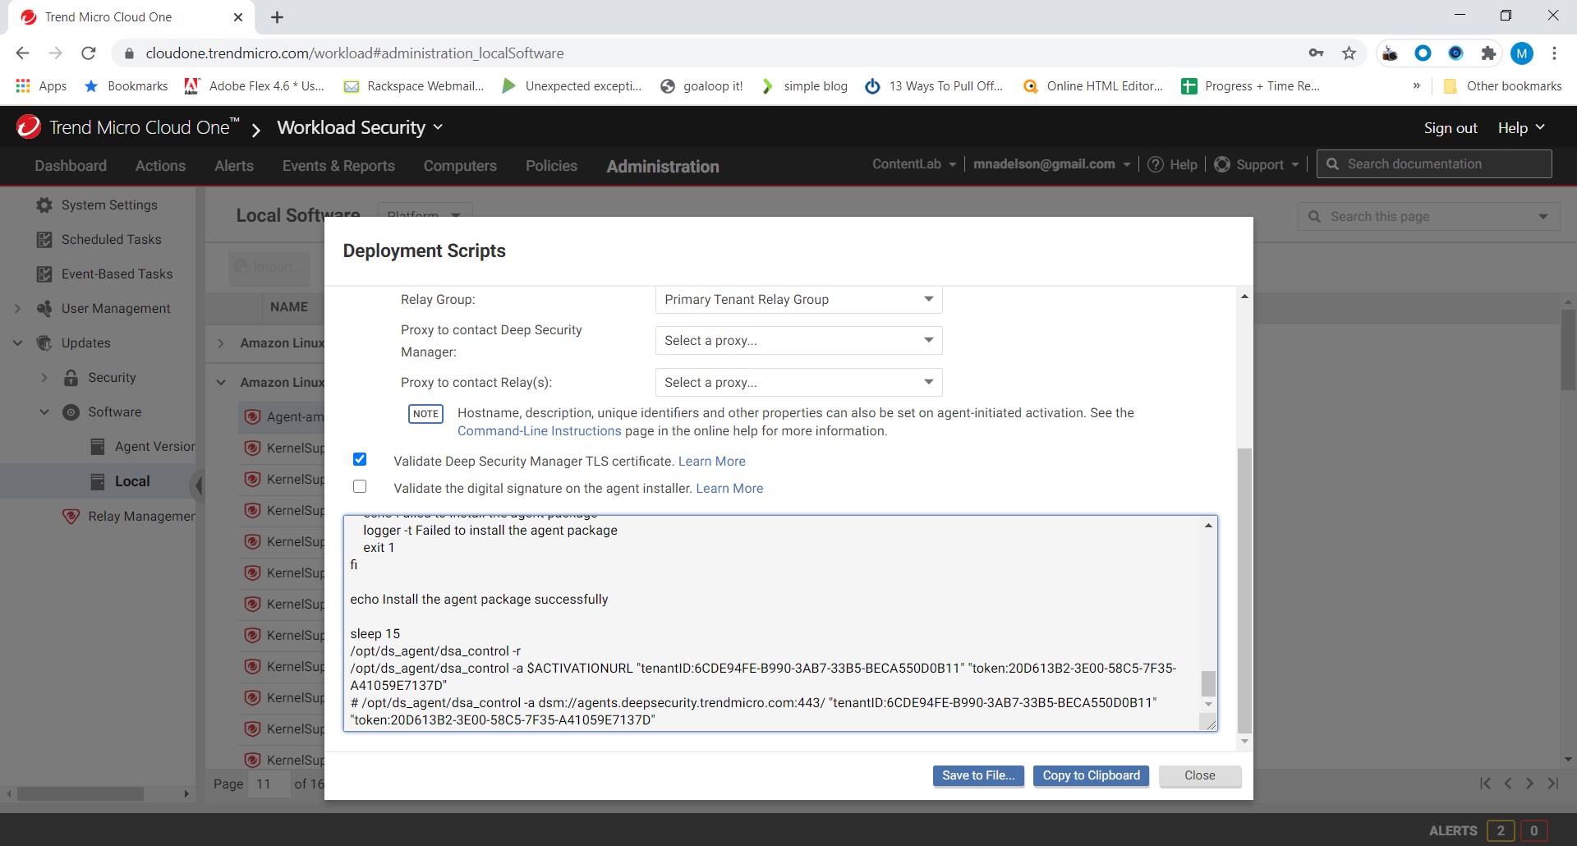Open the top-right Help dropdown
Viewport: 1577px width, 846px height.
pyautogui.click(x=1521, y=127)
